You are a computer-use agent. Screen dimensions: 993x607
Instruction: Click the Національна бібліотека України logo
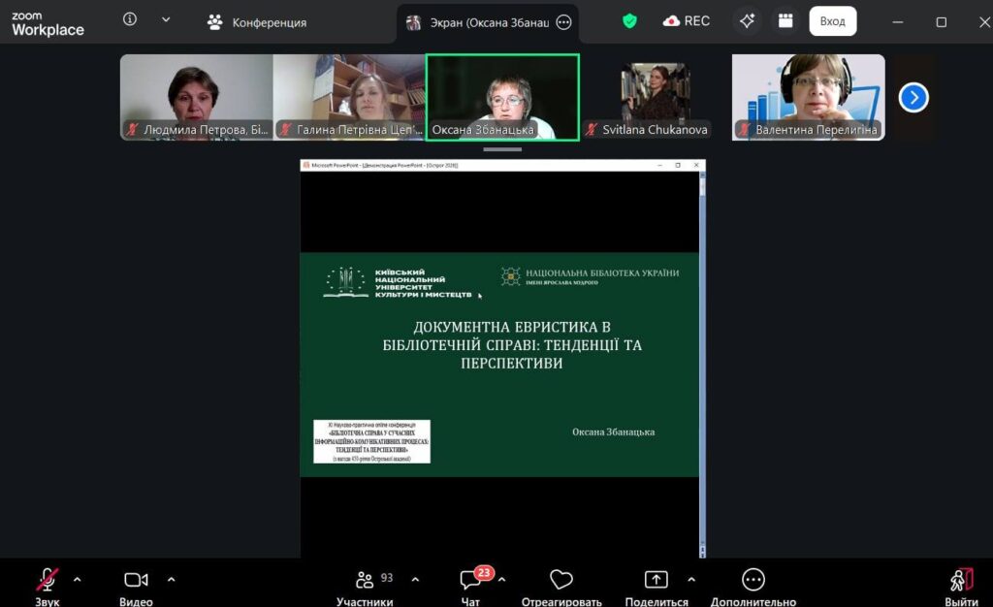[590, 276]
